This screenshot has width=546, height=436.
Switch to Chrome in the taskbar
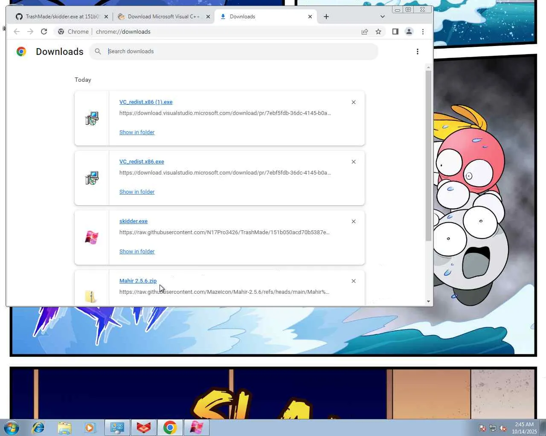(170, 427)
